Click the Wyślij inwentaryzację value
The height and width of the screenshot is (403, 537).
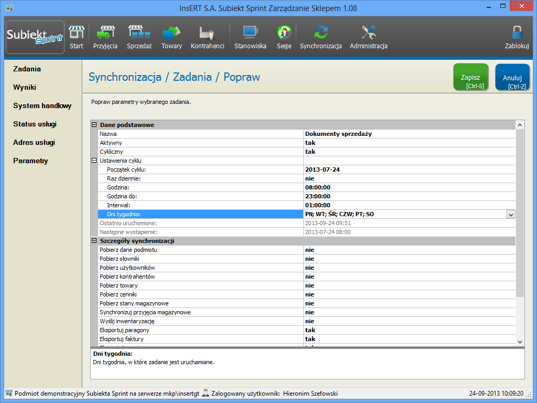tap(409, 321)
